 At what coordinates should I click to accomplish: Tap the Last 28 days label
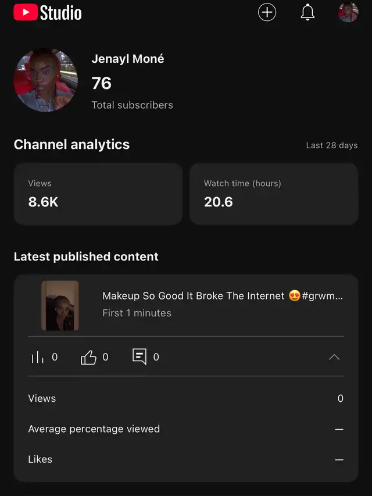pyautogui.click(x=331, y=145)
